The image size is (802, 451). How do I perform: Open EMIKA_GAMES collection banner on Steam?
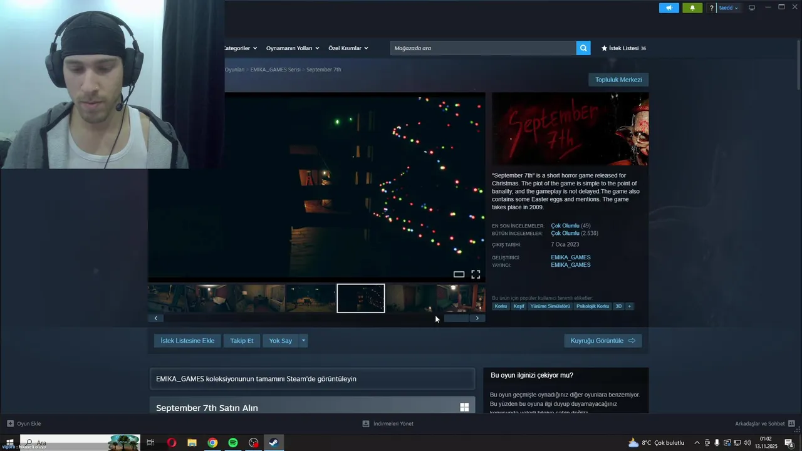[x=312, y=379]
